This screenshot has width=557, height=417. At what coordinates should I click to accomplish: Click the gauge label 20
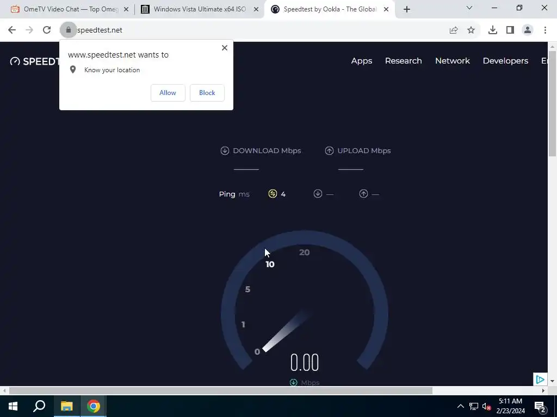[305, 252]
